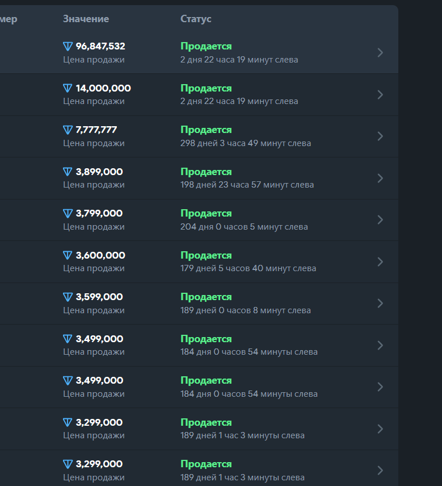Expand the 14,000,000 listing via right chevron

(x=380, y=94)
